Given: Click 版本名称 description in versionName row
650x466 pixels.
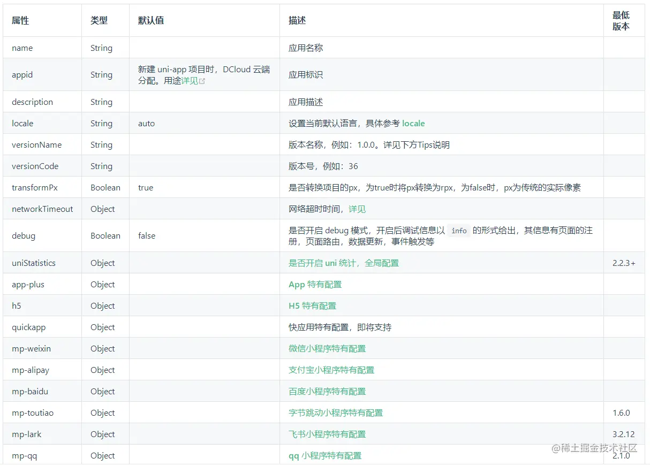Looking at the screenshot, I should (369, 144).
